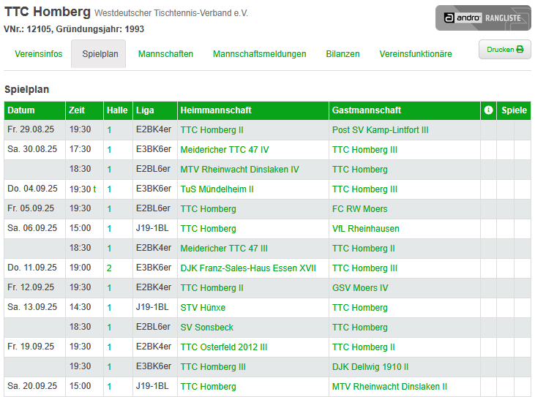Open FC RW Moers team link
The width and height of the screenshot is (535, 397).
coord(359,209)
